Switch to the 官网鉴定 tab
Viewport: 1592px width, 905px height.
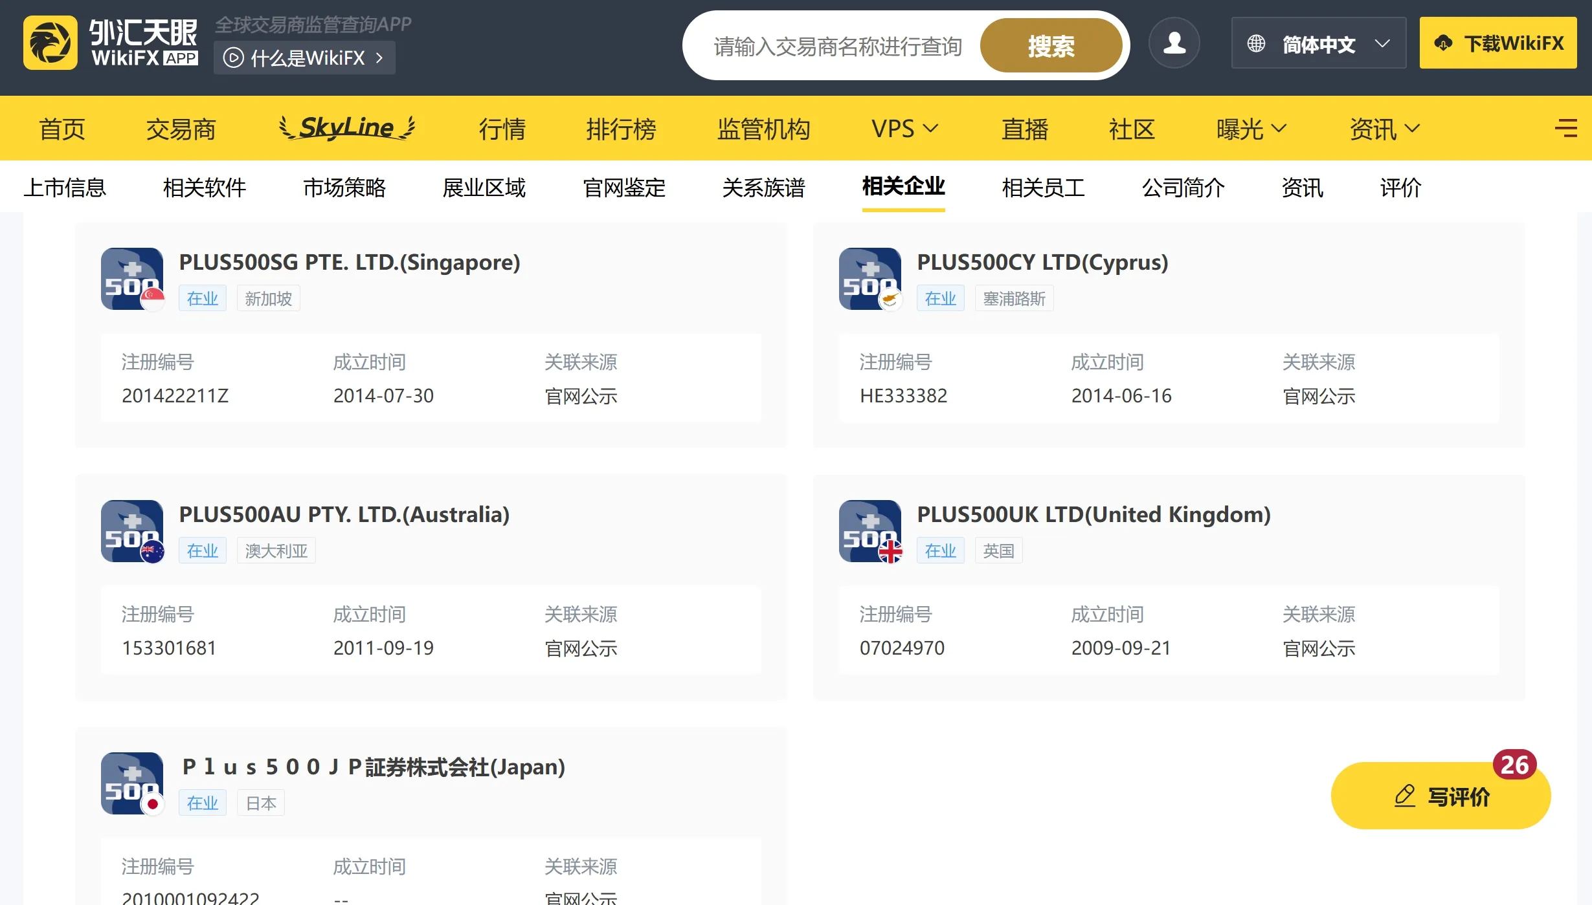(x=624, y=187)
